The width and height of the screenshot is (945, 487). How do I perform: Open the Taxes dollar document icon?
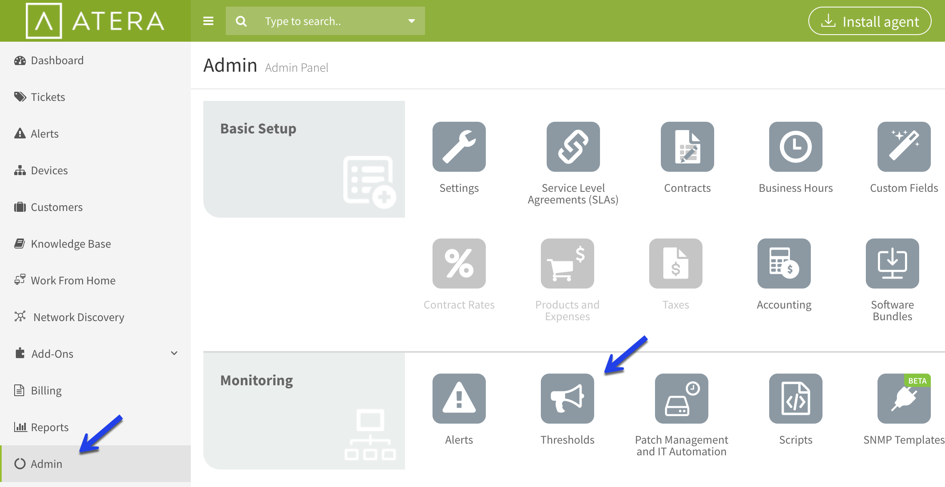click(x=675, y=264)
